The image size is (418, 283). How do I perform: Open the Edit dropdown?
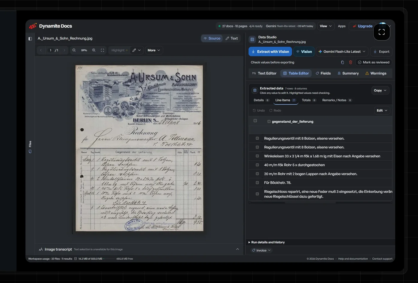[x=382, y=110]
